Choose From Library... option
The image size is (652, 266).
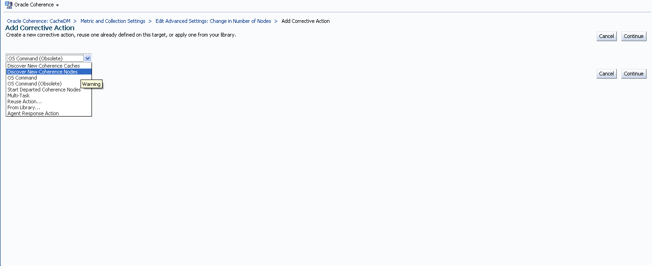coord(49,107)
